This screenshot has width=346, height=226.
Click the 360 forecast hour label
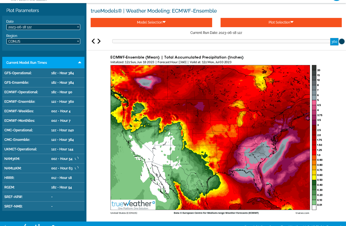click(334, 42)
